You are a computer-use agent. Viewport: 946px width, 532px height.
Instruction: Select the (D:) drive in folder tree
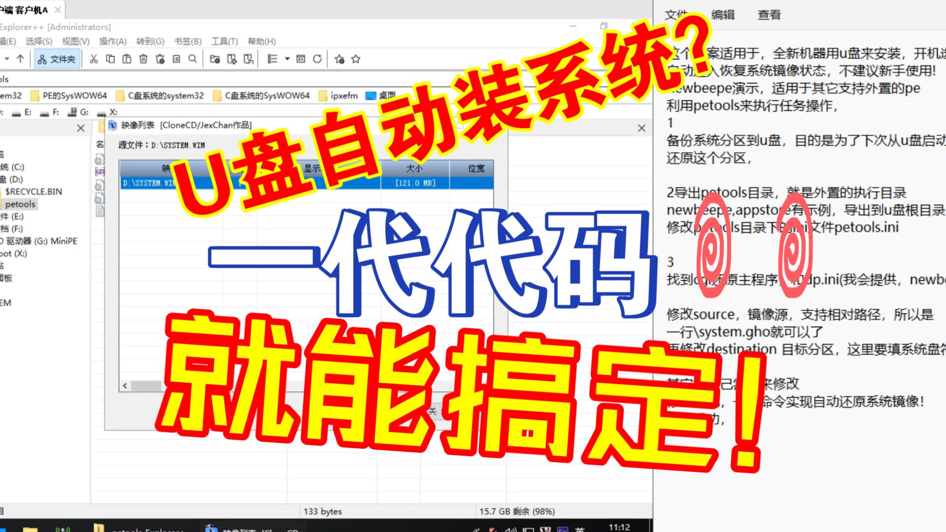click(12, 179)
